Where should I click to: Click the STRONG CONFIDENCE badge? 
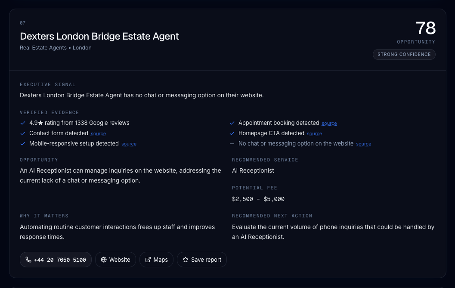pyautogui.click(x=404, y=54)
